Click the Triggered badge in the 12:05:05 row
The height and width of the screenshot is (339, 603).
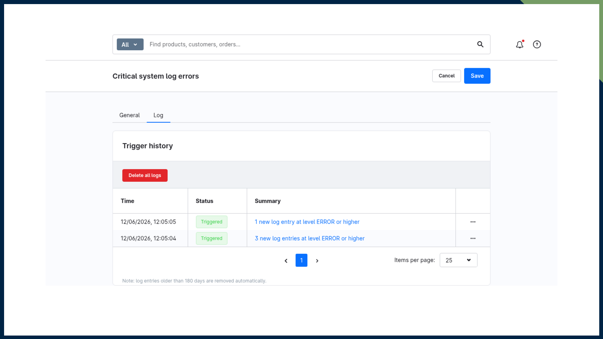[212, 222]
